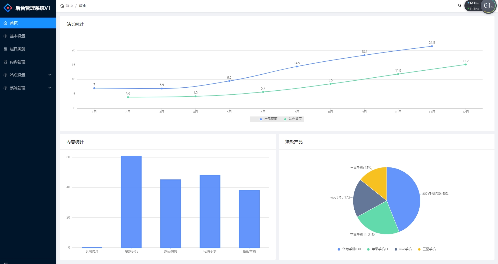Viewport: 498px width, 264px height.
Task: Click the 智能音箱 bar
Action: (x=249, y=219)
